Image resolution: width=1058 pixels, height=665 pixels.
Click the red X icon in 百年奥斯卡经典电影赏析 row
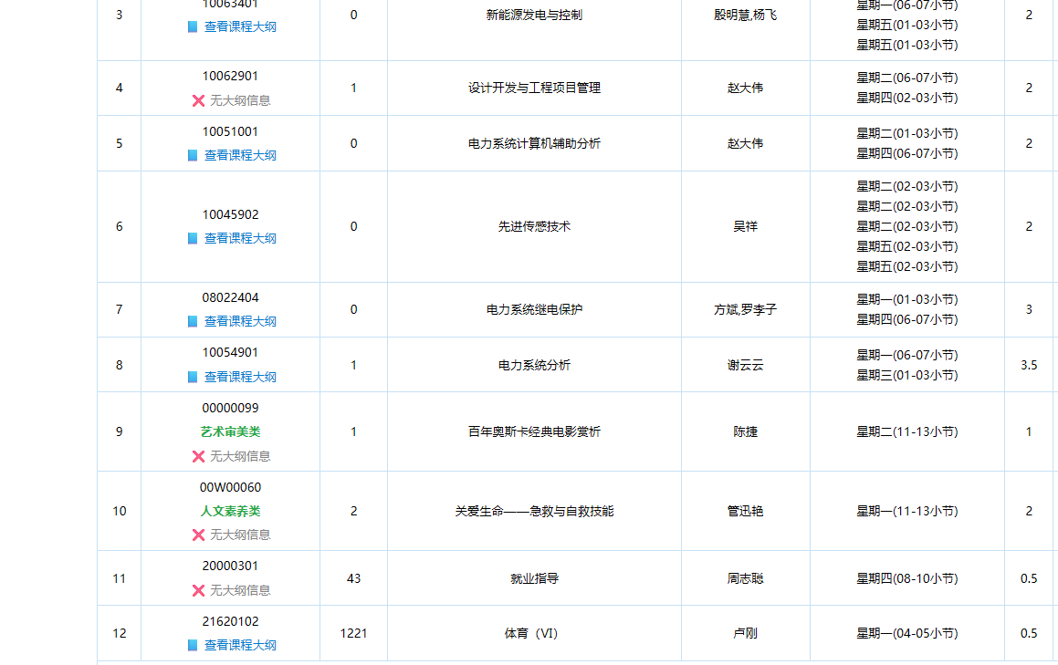tap(197, 455)
